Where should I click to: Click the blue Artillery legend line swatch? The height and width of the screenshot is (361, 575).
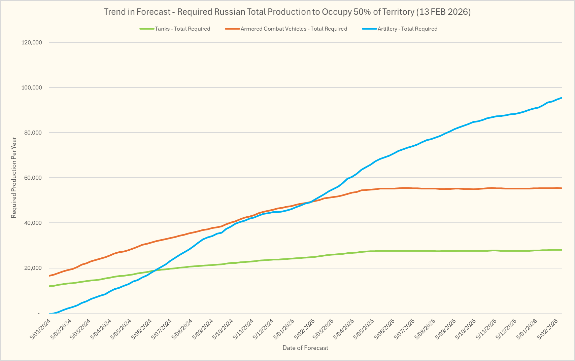369,29
